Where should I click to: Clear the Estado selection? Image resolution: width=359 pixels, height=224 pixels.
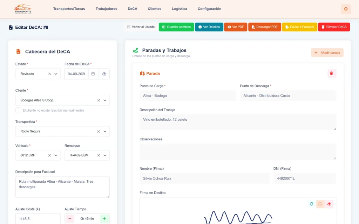[x=49, y=74]
